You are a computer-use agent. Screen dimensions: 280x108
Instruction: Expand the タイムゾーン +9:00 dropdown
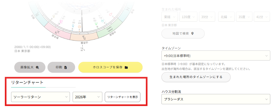point(216,56)
